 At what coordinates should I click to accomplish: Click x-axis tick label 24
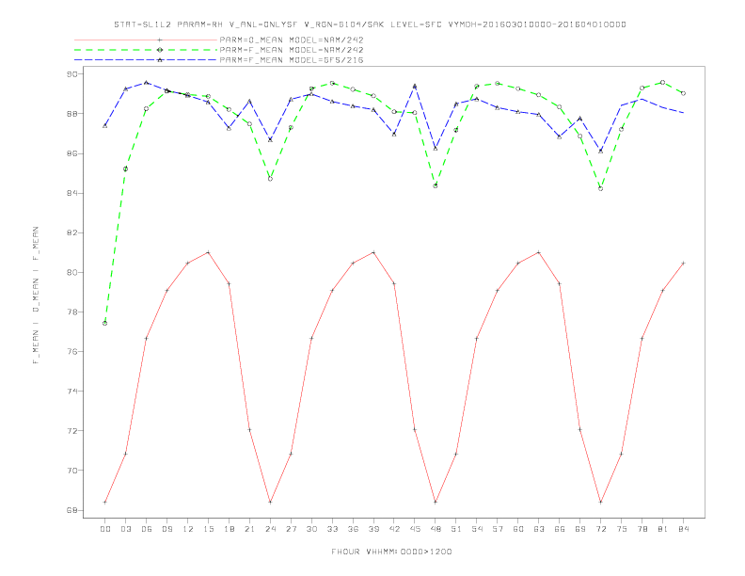270,529
